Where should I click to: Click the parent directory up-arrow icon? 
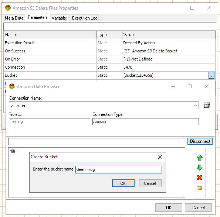pos(13,151)
